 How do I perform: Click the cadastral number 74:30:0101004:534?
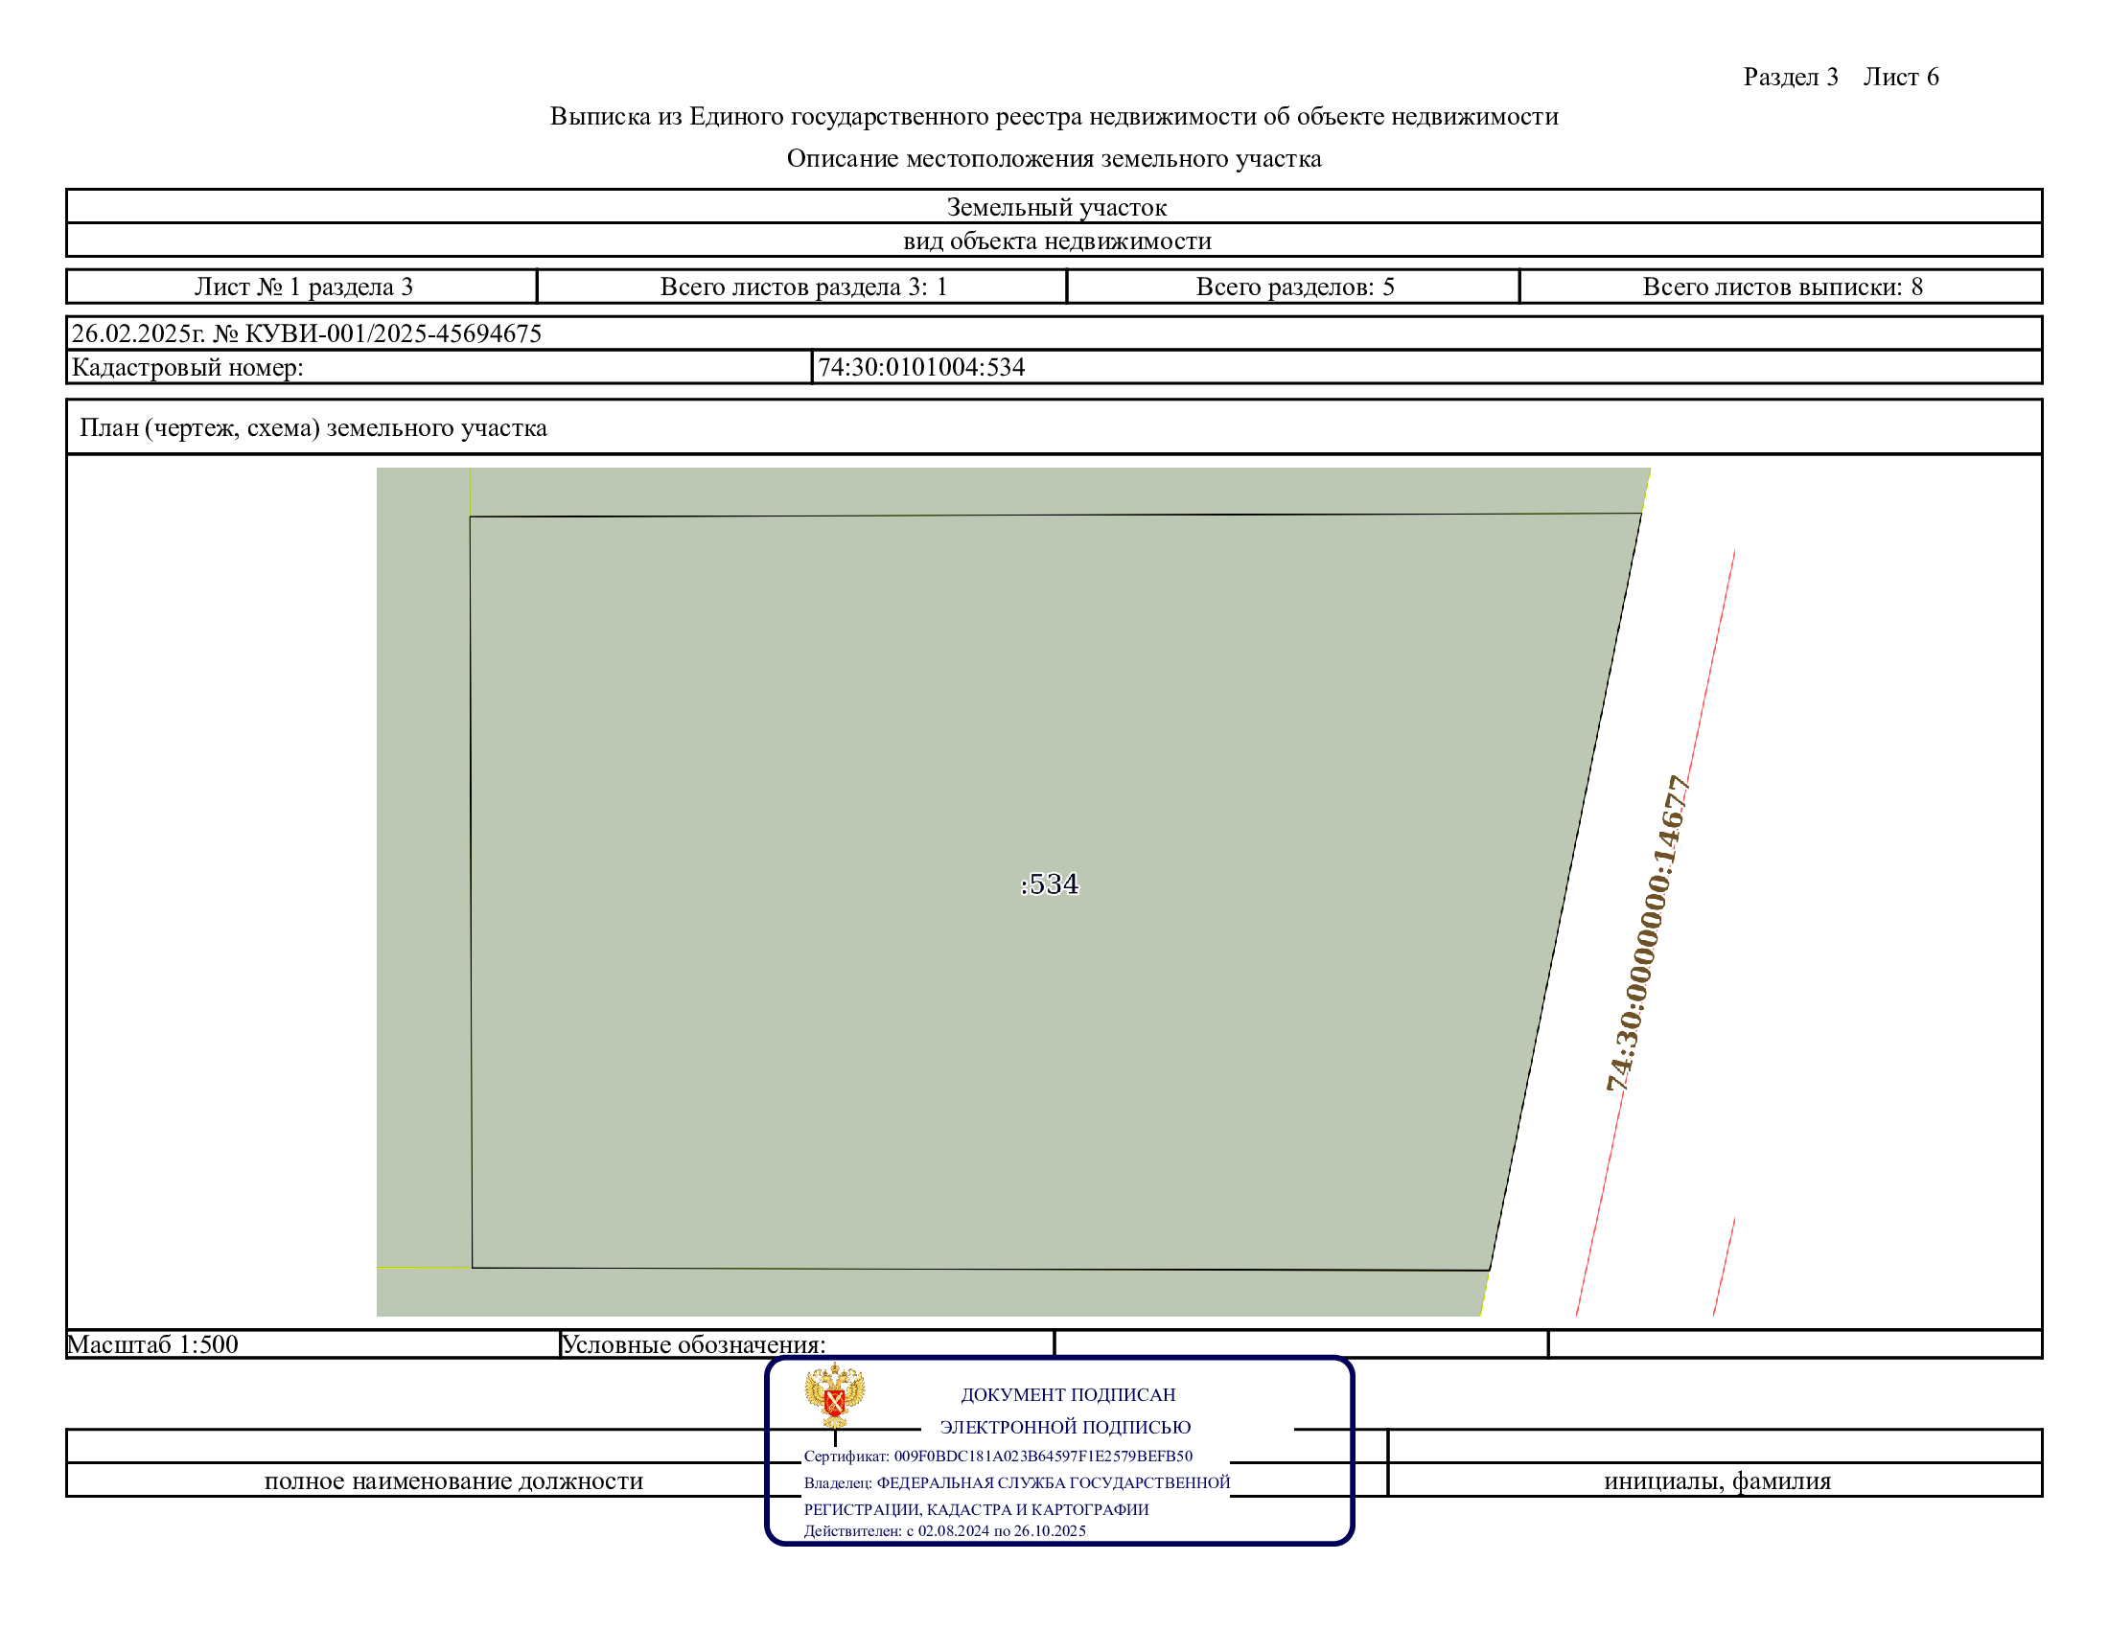pos(921,367)
